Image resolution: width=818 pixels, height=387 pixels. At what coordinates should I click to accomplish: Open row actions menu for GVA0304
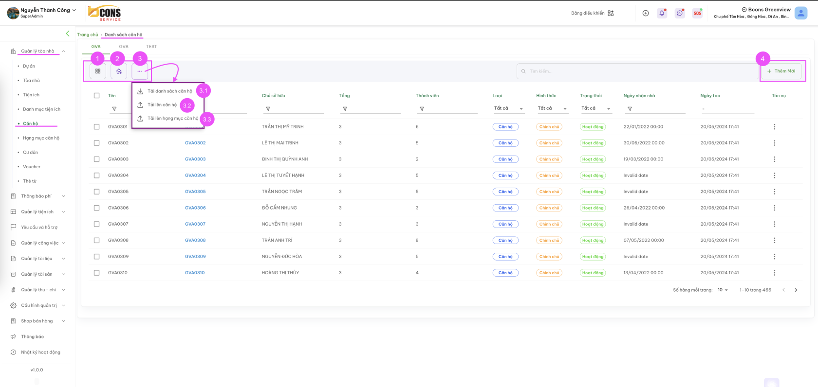[x=774, y=176]
